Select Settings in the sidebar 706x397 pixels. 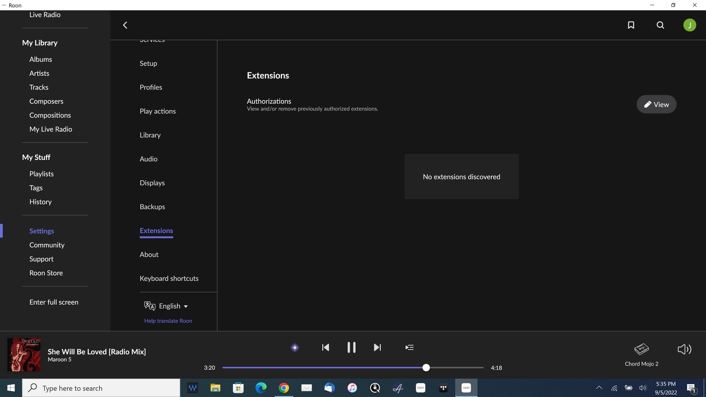tap(42, 231)
